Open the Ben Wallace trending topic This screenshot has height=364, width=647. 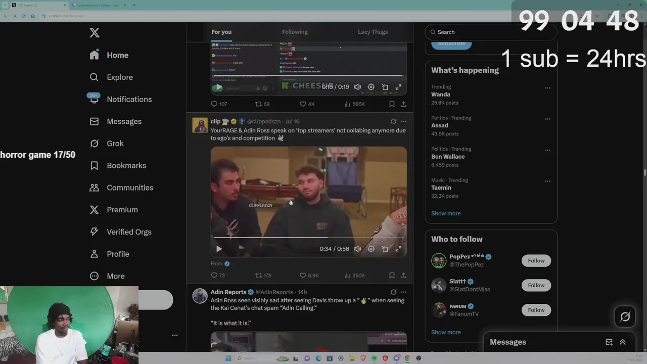(x=448, y=157)
